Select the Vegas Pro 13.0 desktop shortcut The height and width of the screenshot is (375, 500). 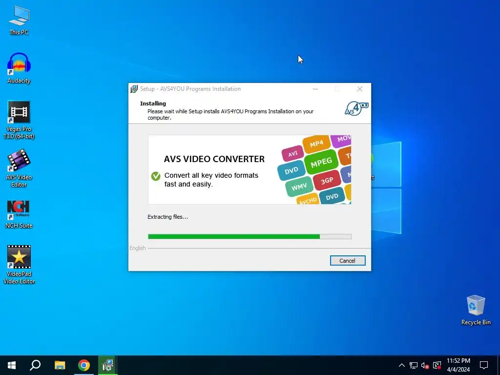[19, 120]
